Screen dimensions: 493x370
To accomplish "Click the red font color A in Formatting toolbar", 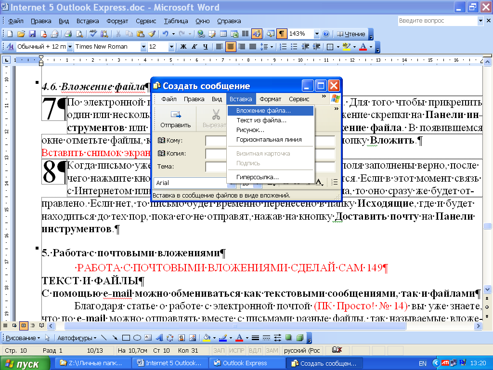I will click(363, 47).
